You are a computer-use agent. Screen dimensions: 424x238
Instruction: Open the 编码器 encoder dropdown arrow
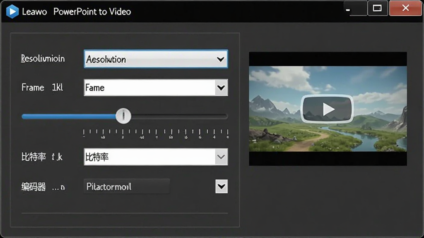[x=222, y=186]
